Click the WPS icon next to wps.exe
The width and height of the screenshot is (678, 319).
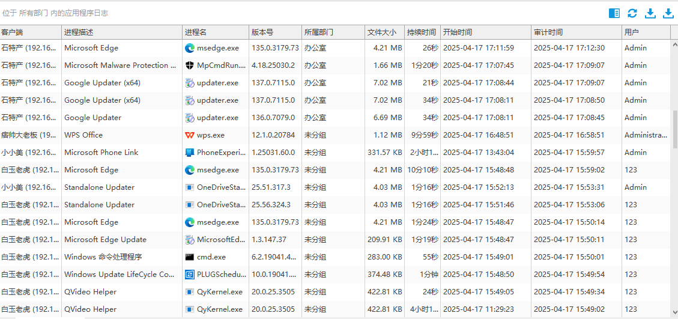(x=189, y=135)
